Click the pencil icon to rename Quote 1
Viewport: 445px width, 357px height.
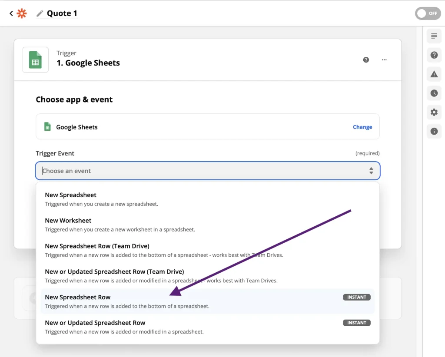click(40, 13)
